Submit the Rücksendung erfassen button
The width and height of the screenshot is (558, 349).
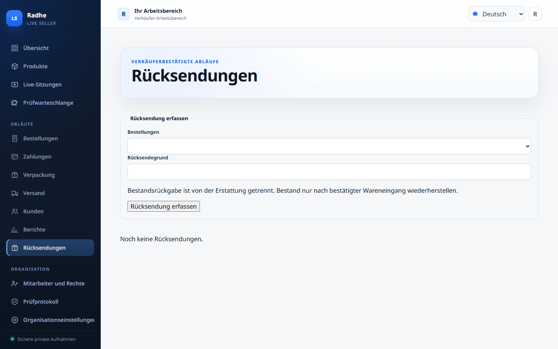(164, 206)
